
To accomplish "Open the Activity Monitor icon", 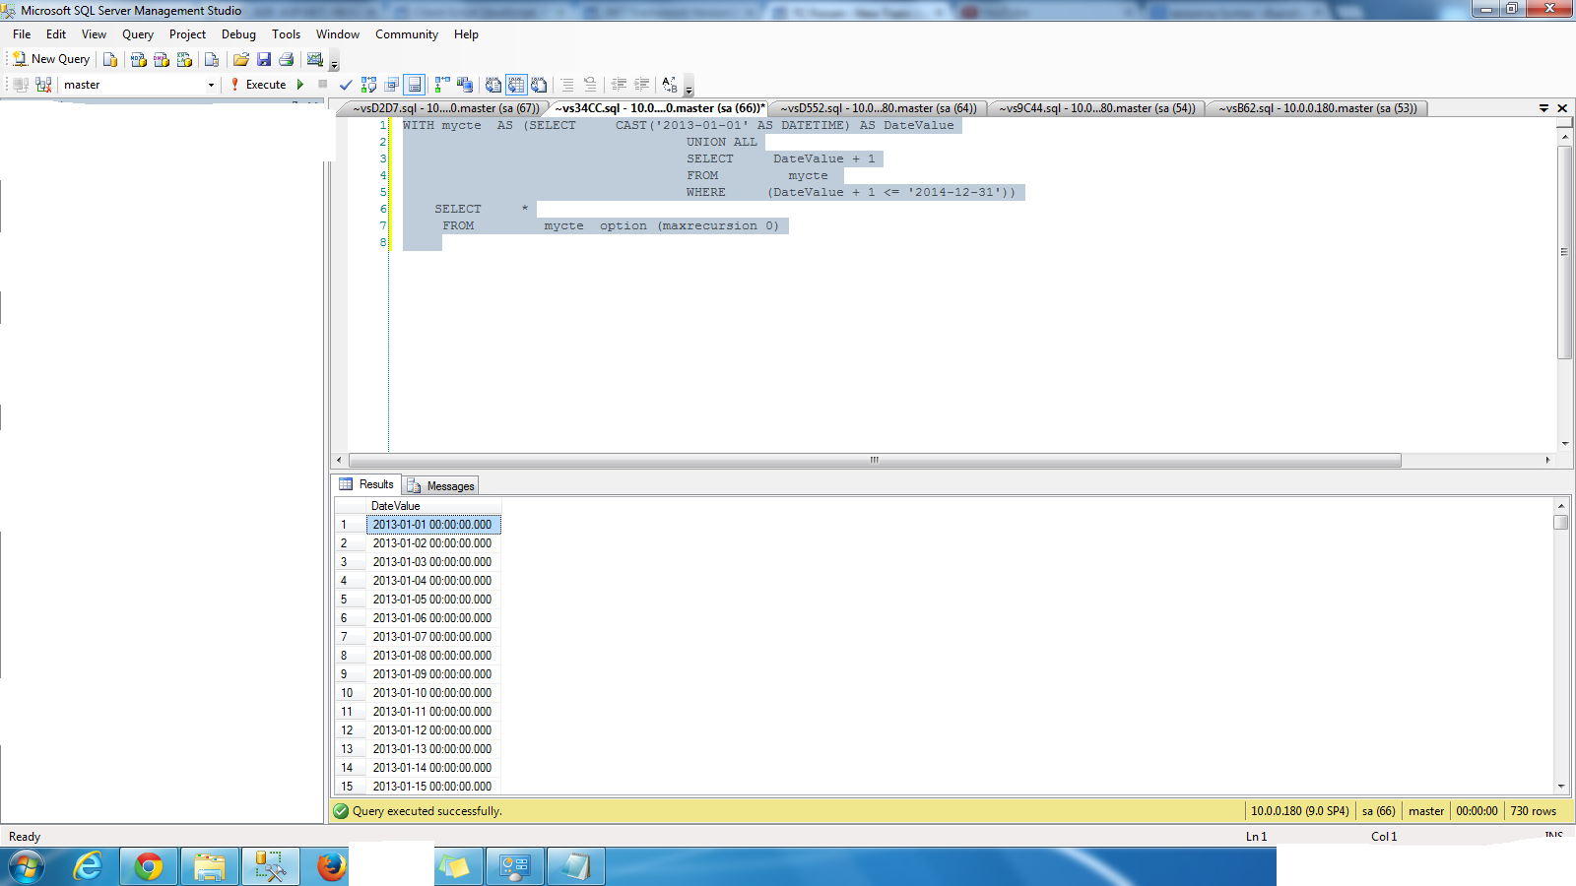I will click(x=315, y=59).
